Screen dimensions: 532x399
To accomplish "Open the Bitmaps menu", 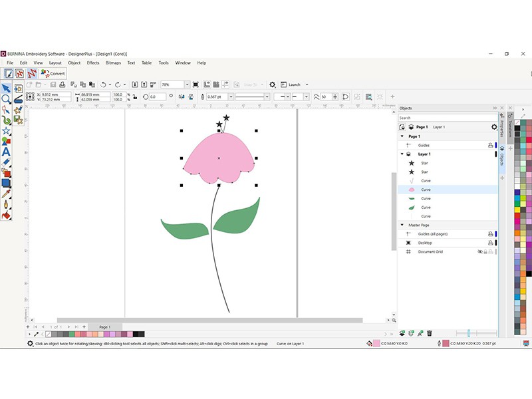I will point(113,63).
